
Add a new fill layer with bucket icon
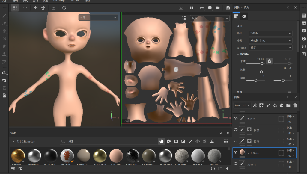coord(275,105)
